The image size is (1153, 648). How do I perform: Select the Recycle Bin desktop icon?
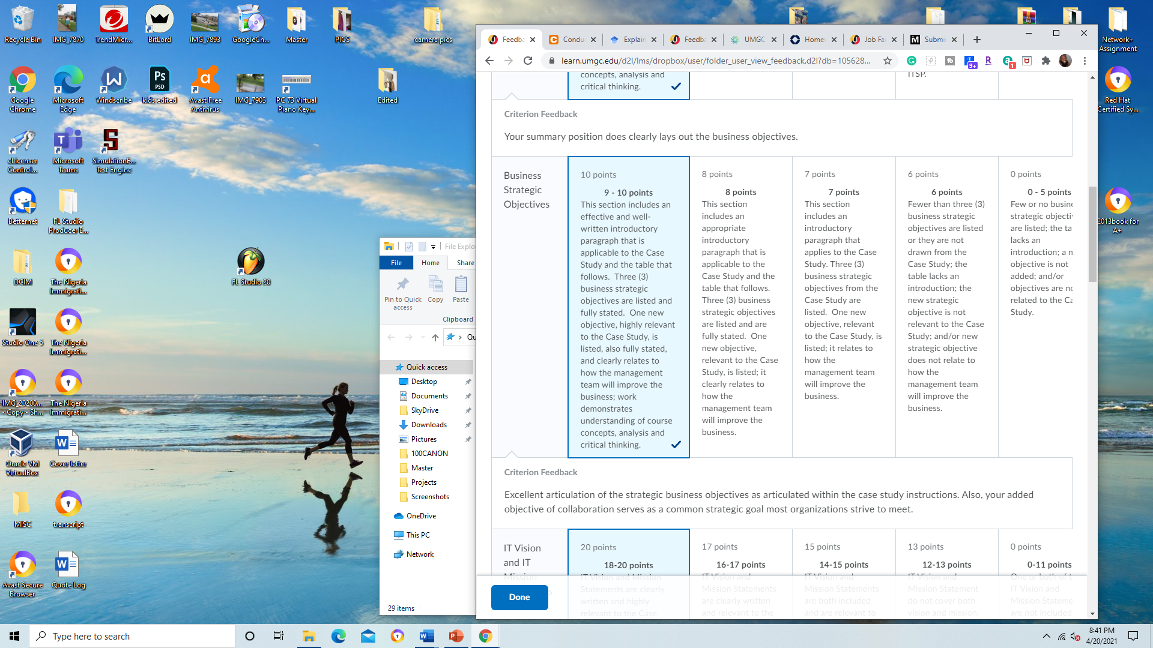(x=23, y=25)
